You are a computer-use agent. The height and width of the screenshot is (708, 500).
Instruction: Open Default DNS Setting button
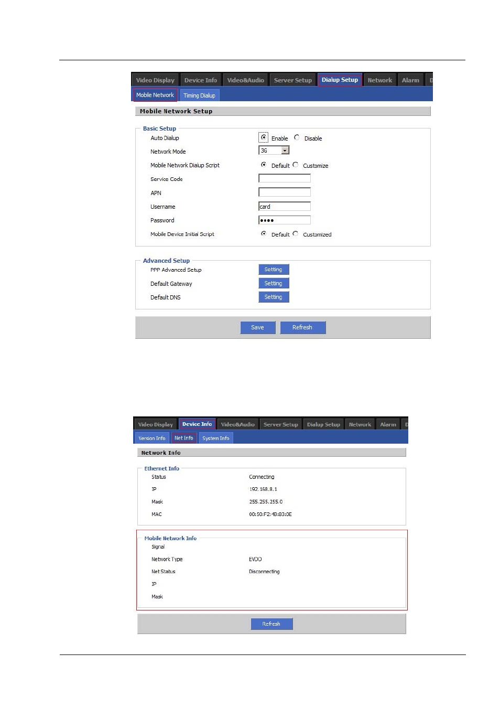(274, 297)
